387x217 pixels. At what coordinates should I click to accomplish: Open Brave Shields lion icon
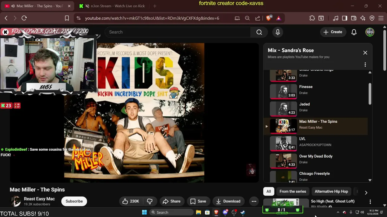[268, 18]
